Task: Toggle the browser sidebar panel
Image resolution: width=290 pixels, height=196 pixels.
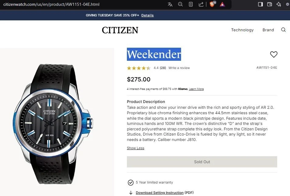Action: tap(260, 4)
